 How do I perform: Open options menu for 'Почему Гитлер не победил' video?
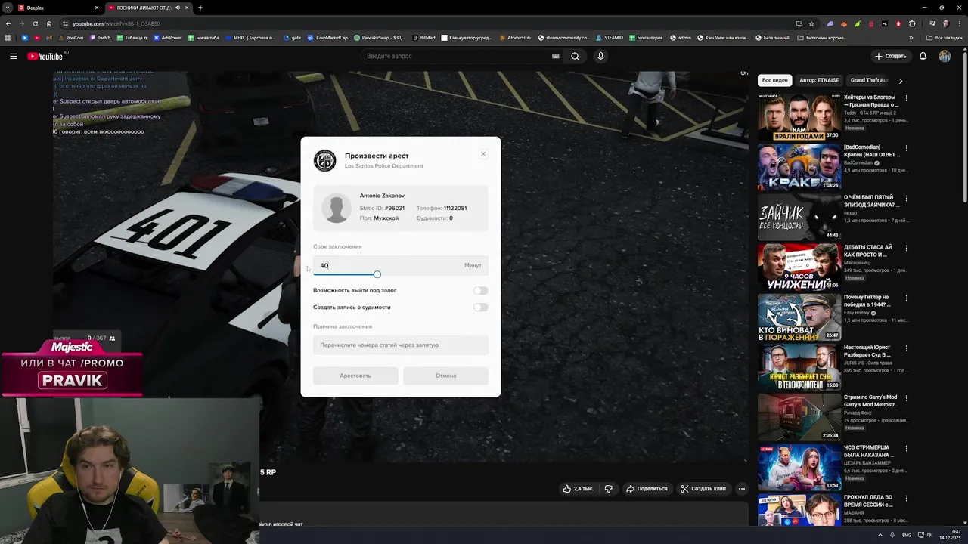pyautogui.click(x=907, y=298)
